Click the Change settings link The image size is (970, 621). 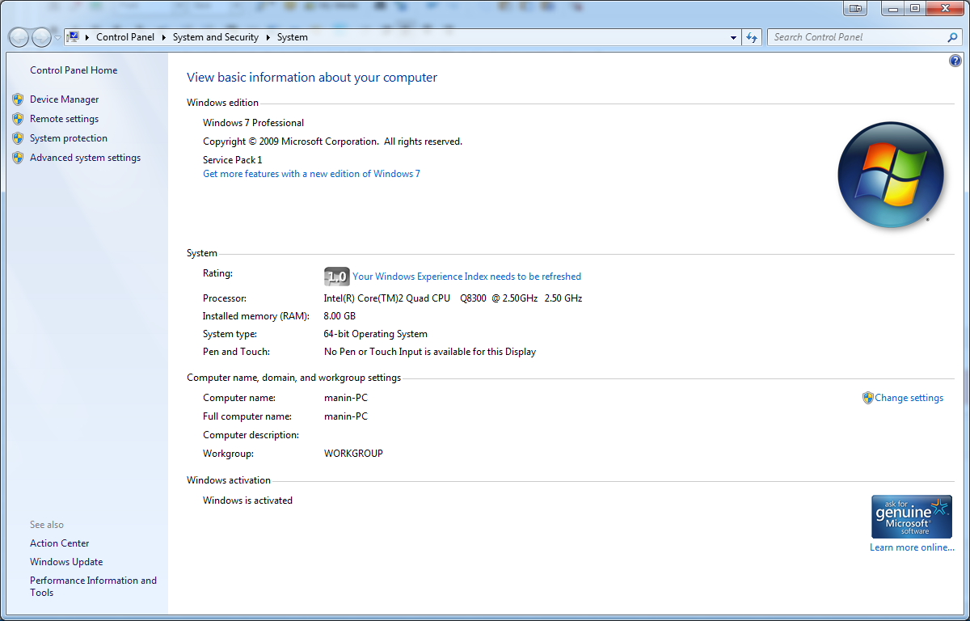pos(909,398)
